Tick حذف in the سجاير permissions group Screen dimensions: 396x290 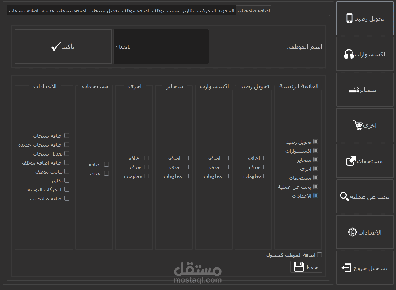pos(186,167)
